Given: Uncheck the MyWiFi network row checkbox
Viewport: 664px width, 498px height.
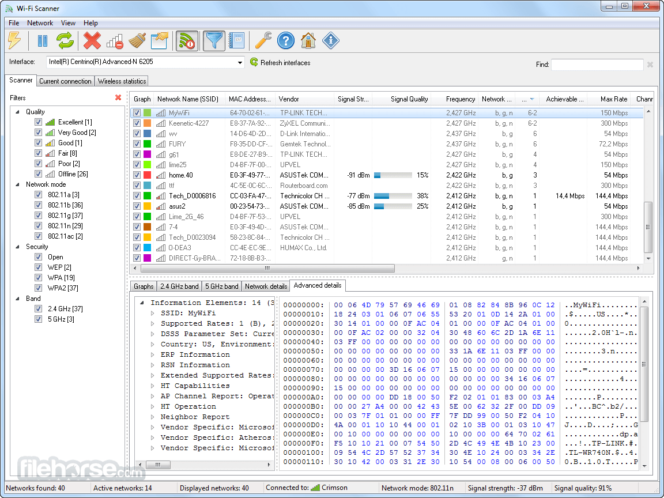Looking at the screenshot, I should click(x=137, y=113).
